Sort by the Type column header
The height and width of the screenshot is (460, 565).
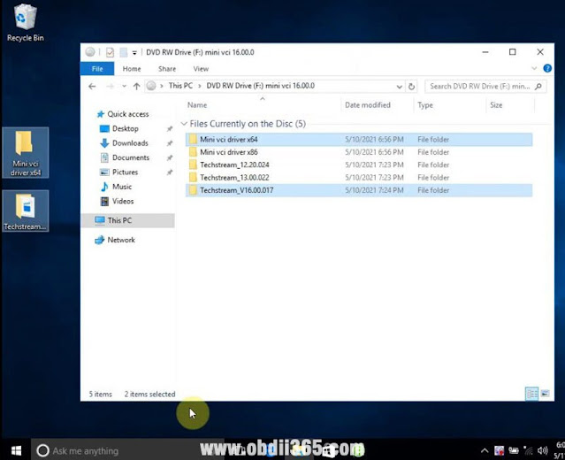(425, 105)
